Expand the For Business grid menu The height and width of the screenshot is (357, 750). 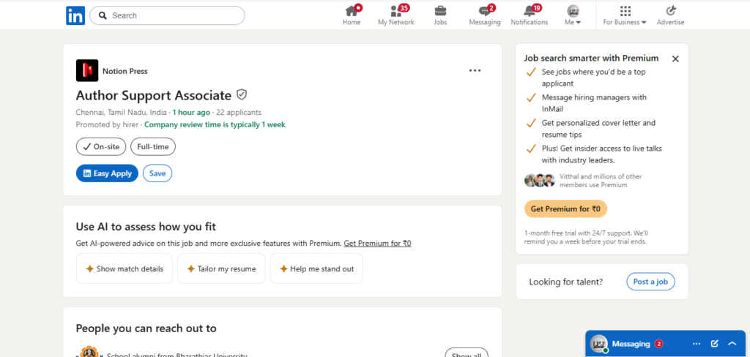tap(625, 15)
